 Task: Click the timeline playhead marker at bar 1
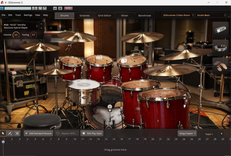pos(3,142)
